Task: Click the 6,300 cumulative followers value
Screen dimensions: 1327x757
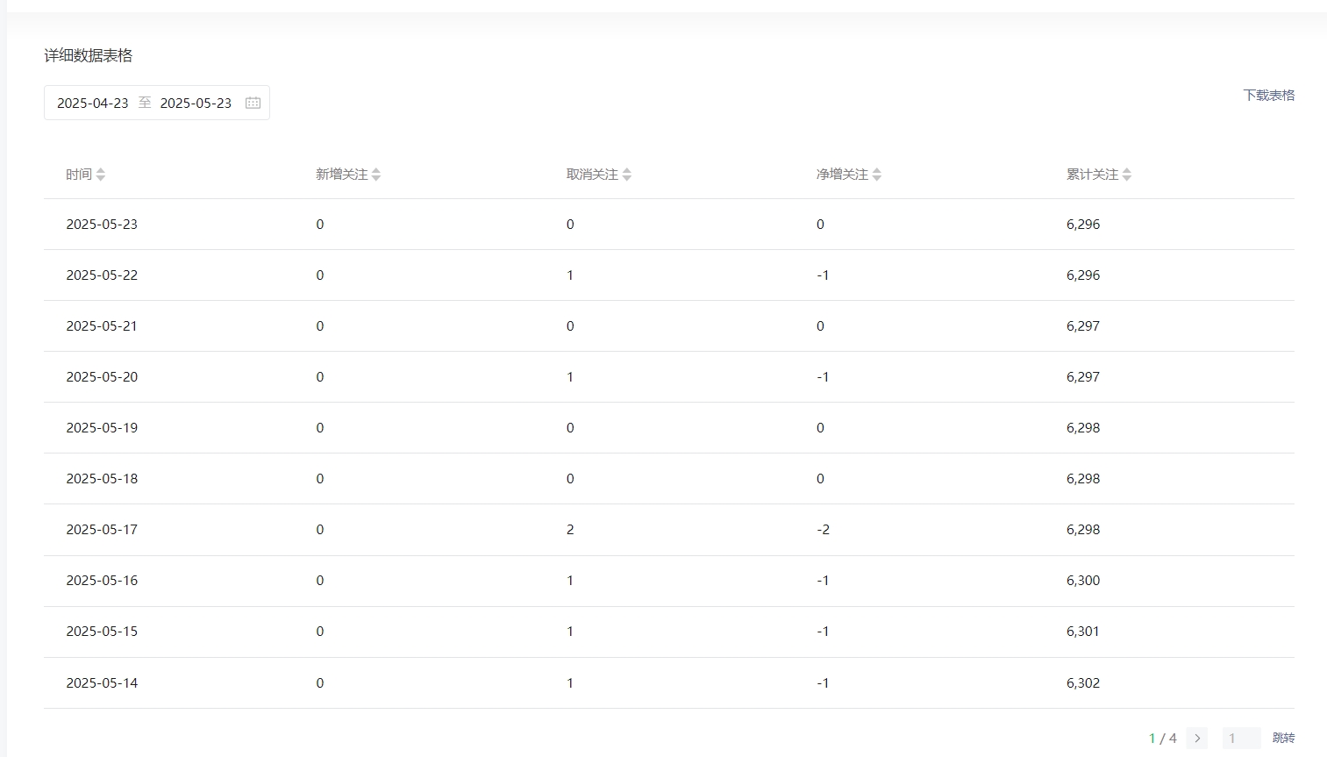Action: pos(1083,581)
